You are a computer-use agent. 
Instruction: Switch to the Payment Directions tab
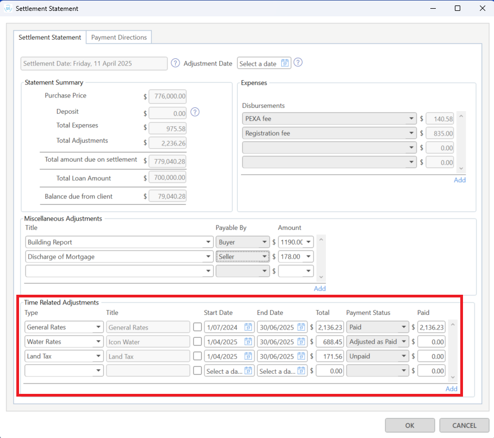119,38
